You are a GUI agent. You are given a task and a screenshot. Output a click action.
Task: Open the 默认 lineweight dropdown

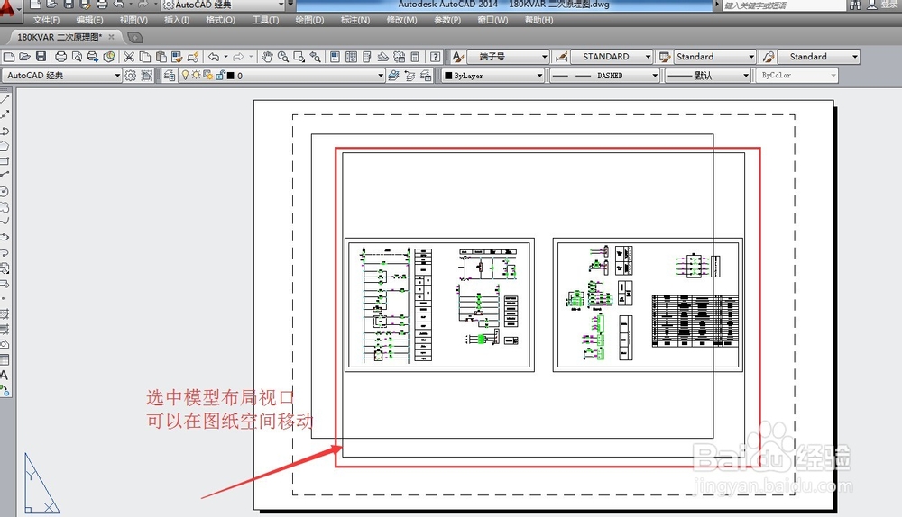(x=707, y=76)
